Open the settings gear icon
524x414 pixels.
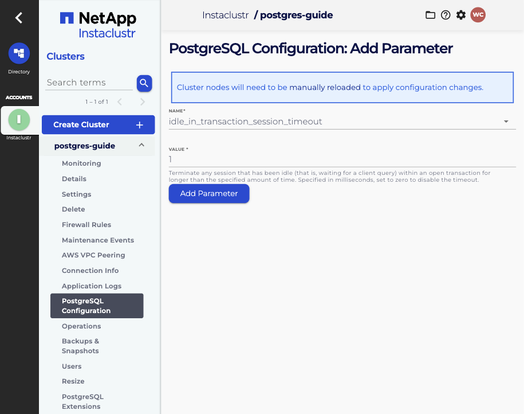461,15
